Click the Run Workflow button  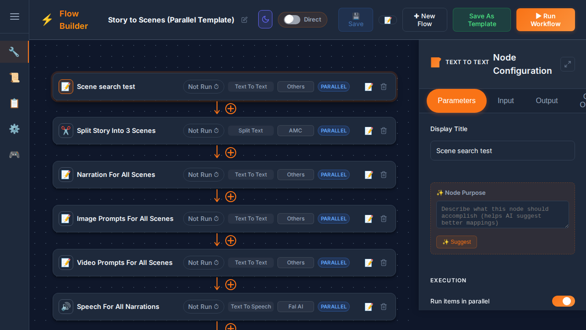tap(545, 20)
